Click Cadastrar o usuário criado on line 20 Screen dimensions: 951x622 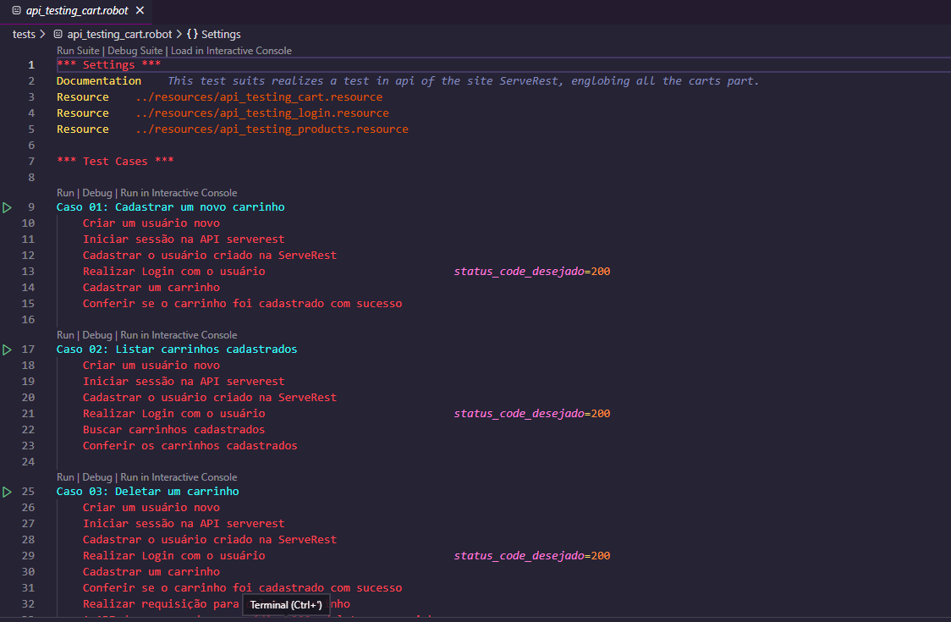(x=209, y=397)
